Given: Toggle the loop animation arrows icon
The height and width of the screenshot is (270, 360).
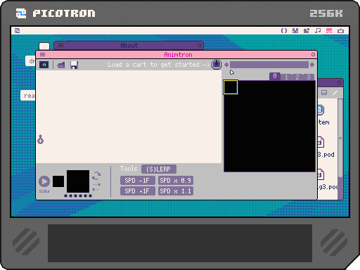Looking at the screenshot, I should [96, 175].
